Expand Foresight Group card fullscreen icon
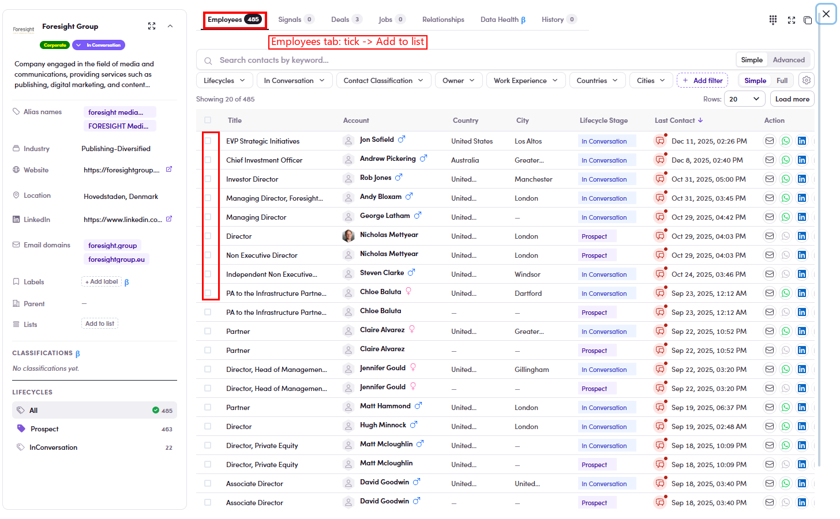 [152, 26]
